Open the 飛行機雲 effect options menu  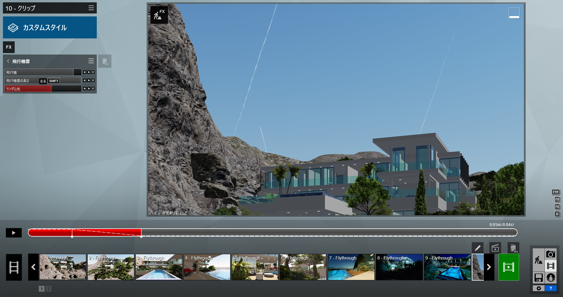click(x=91, y=61)
